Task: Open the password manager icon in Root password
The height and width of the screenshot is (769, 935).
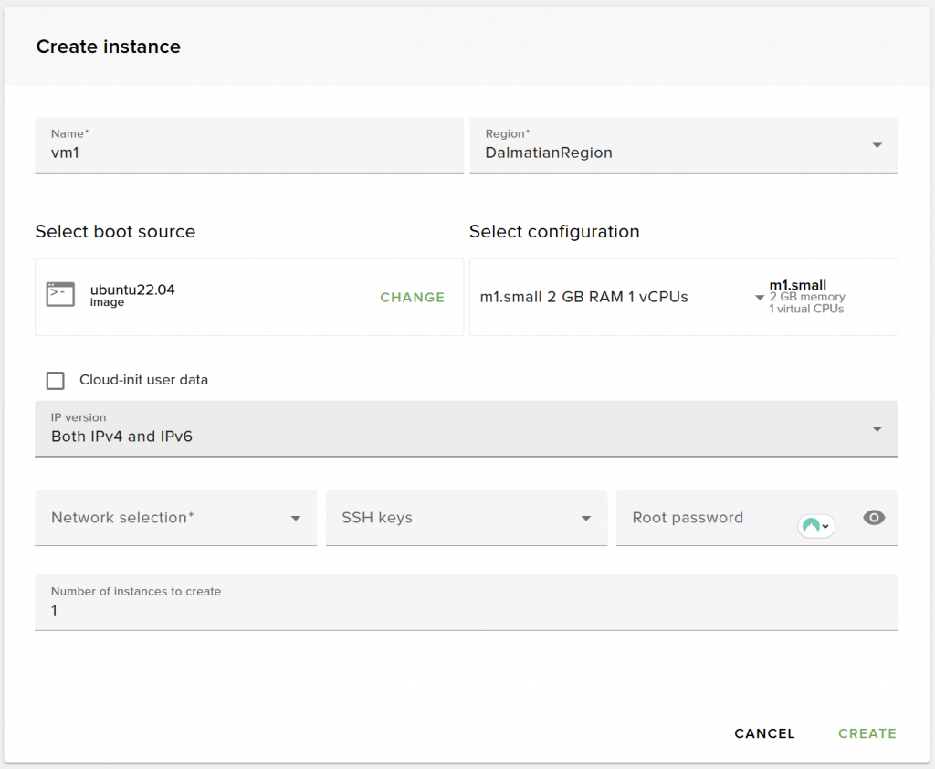Action: 815,525
